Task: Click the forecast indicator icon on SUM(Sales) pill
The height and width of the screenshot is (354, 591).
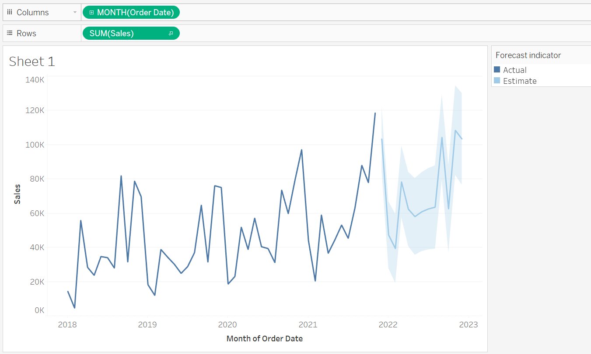Action: 171,33
